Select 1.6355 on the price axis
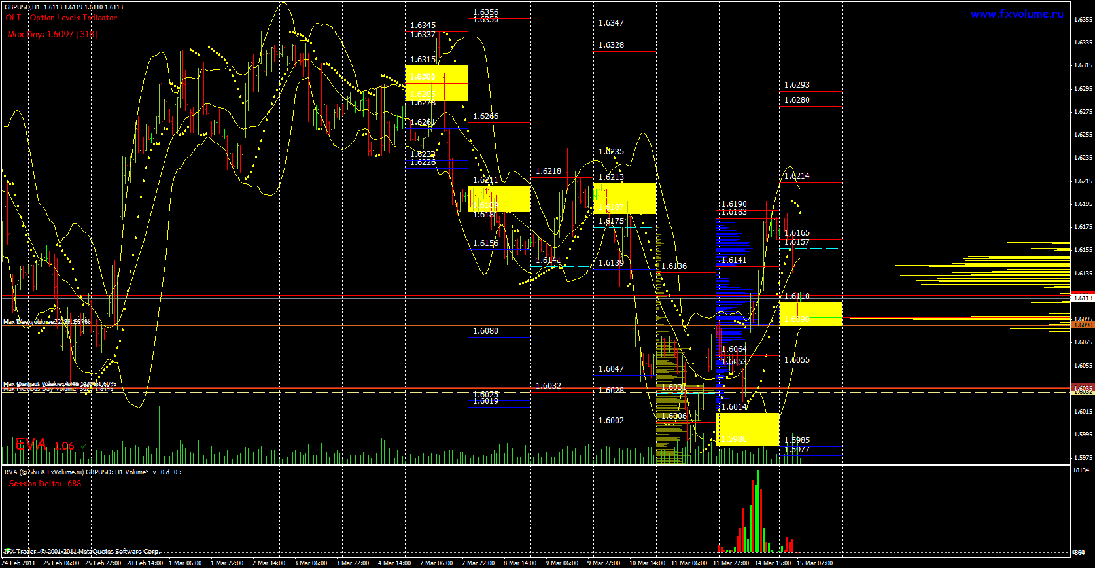The height and width of the screenshot is (568, 1095). [x=1083, y=20]
